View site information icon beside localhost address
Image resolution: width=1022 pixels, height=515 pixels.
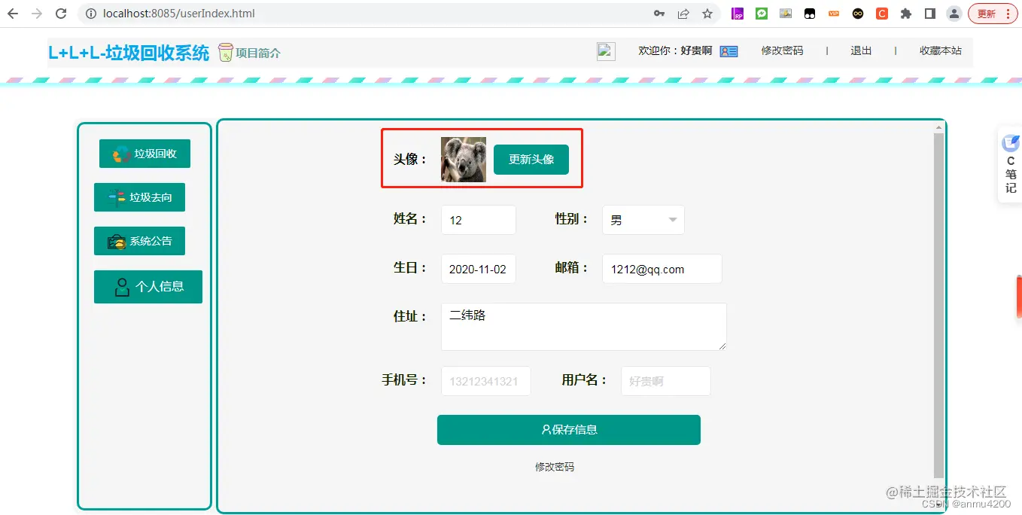pyautogui.click(x=90, y=14)
